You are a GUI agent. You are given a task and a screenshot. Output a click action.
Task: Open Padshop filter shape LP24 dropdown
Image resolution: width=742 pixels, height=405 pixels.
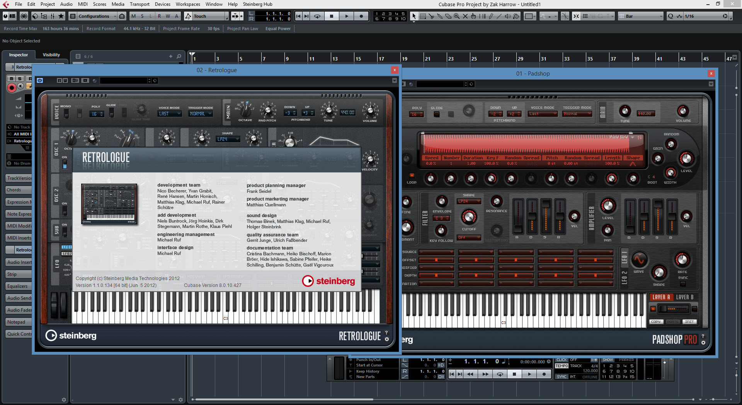pos(469,201)
